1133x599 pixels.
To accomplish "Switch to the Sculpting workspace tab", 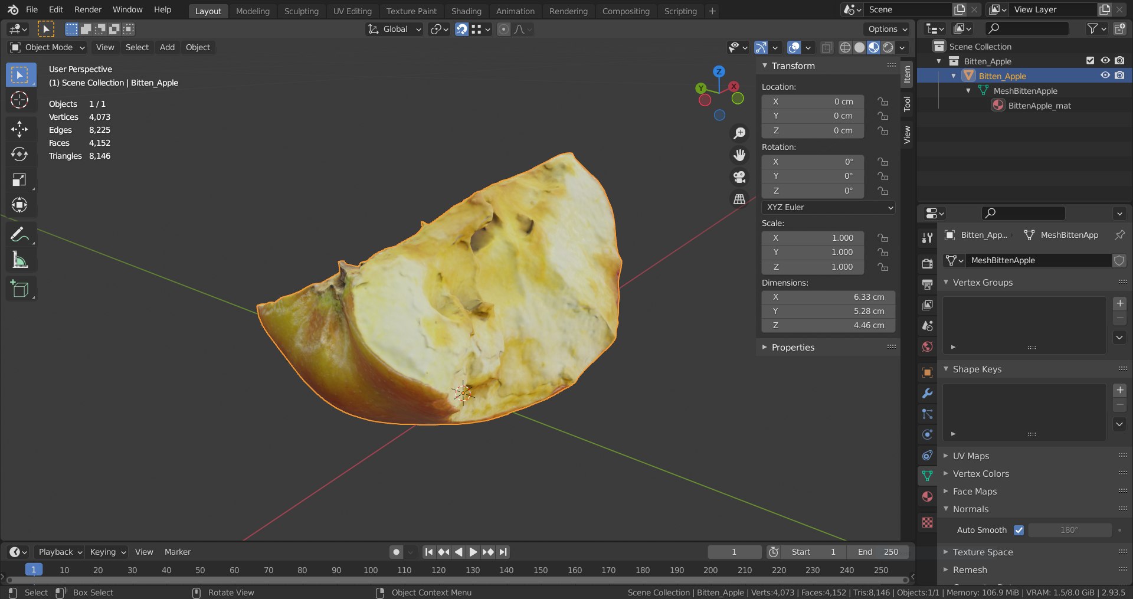I will 301,11.
